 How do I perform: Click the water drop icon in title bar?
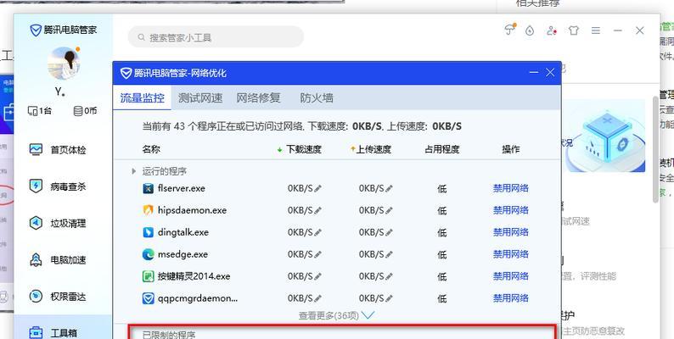point(530,31)
